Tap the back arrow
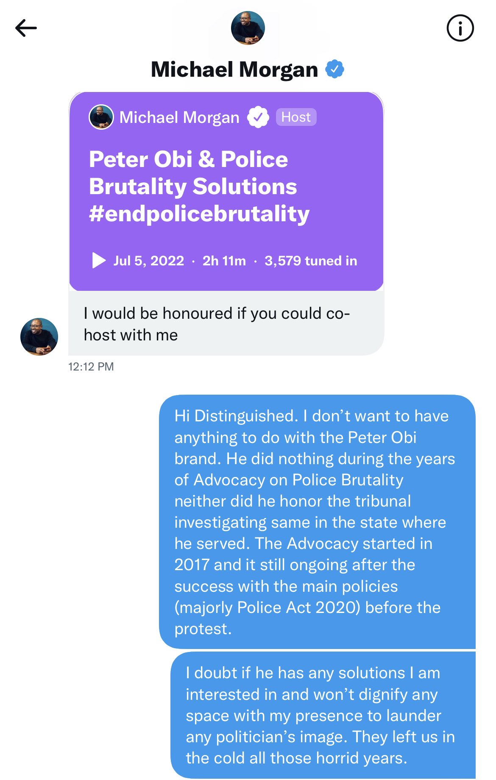This screenshot has width=496, height=780. [x=26, y=28]
